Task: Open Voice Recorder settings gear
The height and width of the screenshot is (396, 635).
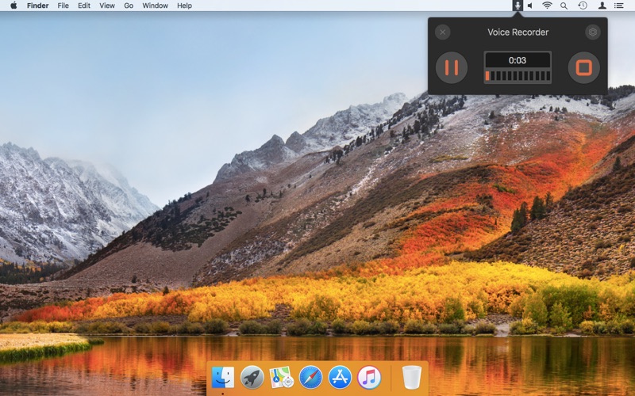Action: tap(592, 32)
